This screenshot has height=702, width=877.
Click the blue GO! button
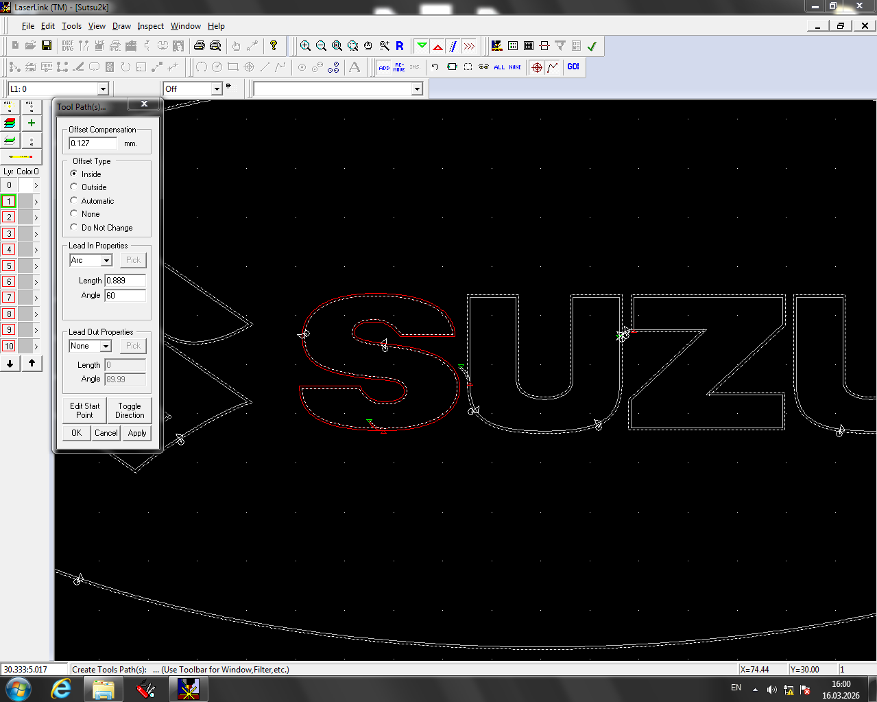point(573,67)
